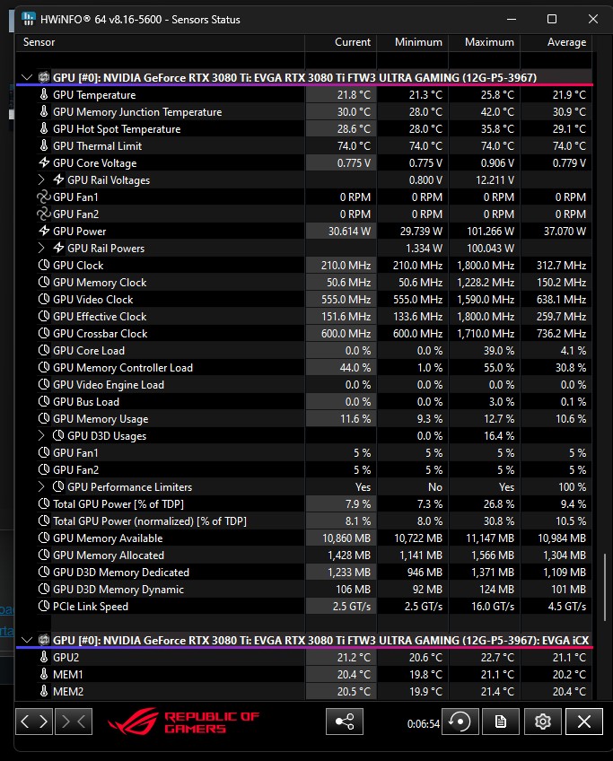Viewport: 613px width, 761px height.
Task: Expand GPU D3D Usages
Action: 42,435
